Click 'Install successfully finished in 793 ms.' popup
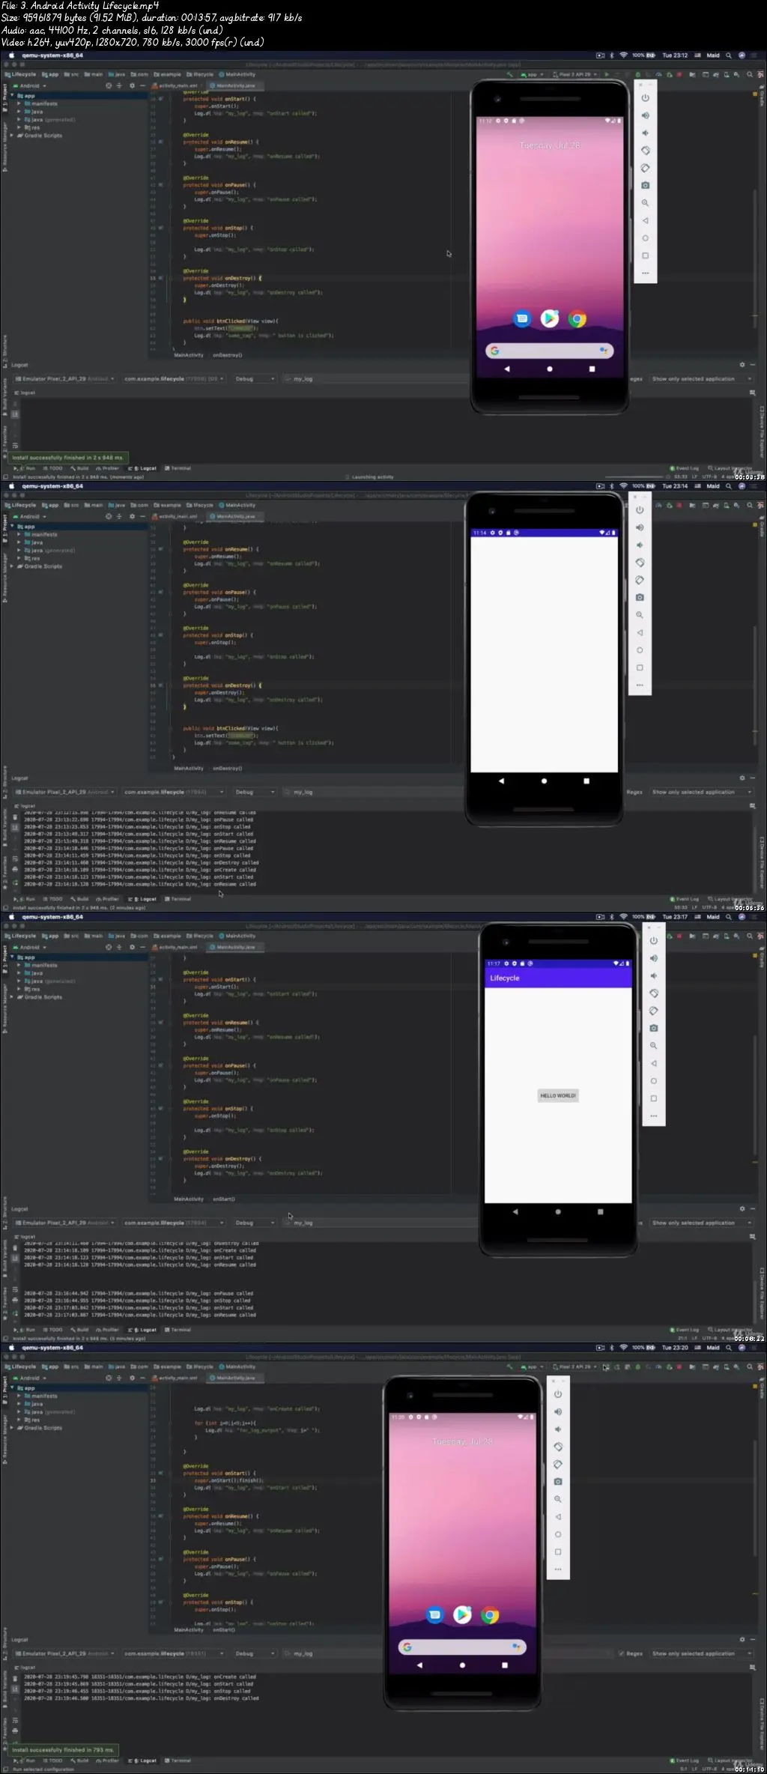 (63, 1750)
